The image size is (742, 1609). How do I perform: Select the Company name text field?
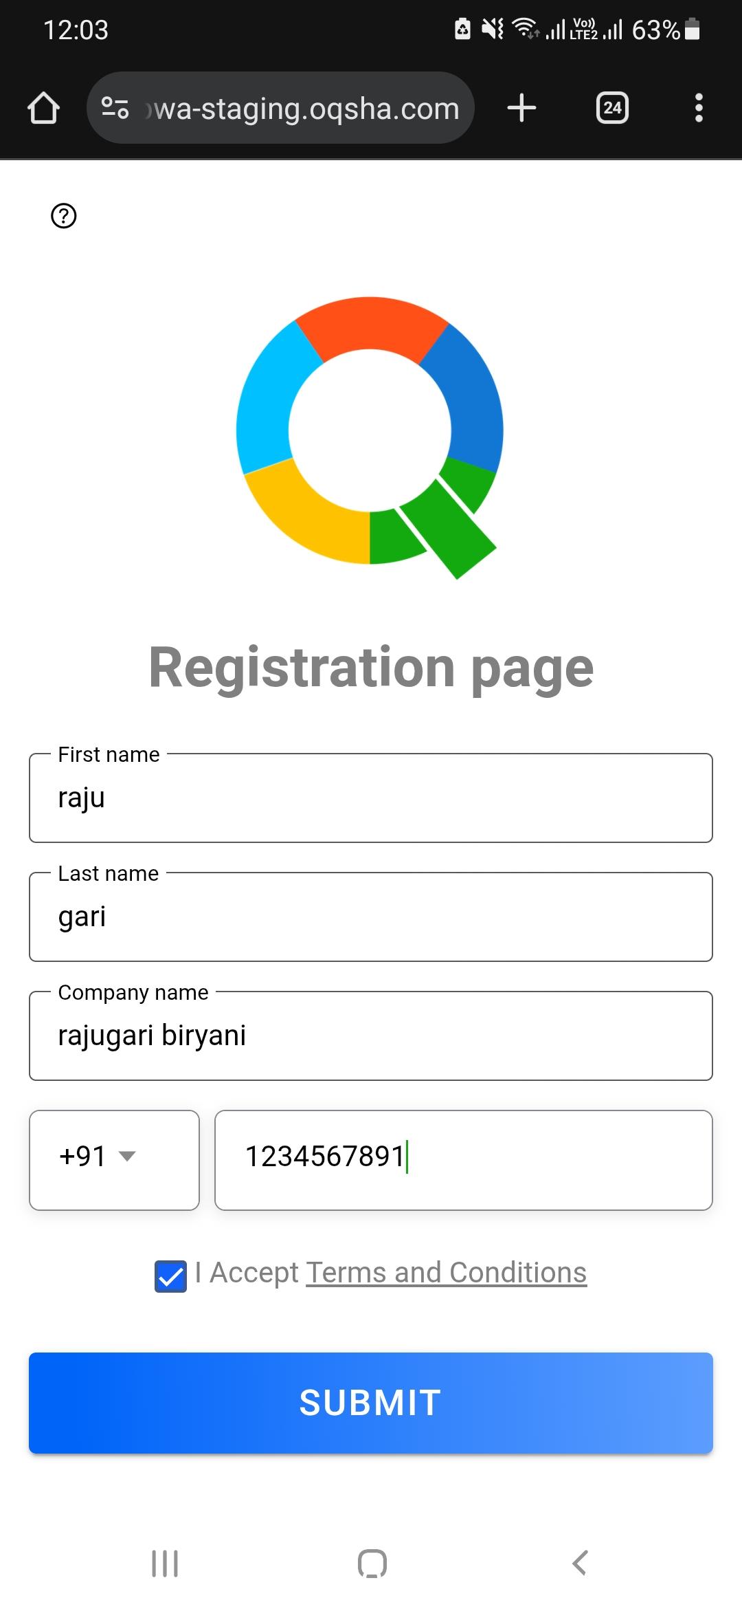(371, 1036)
